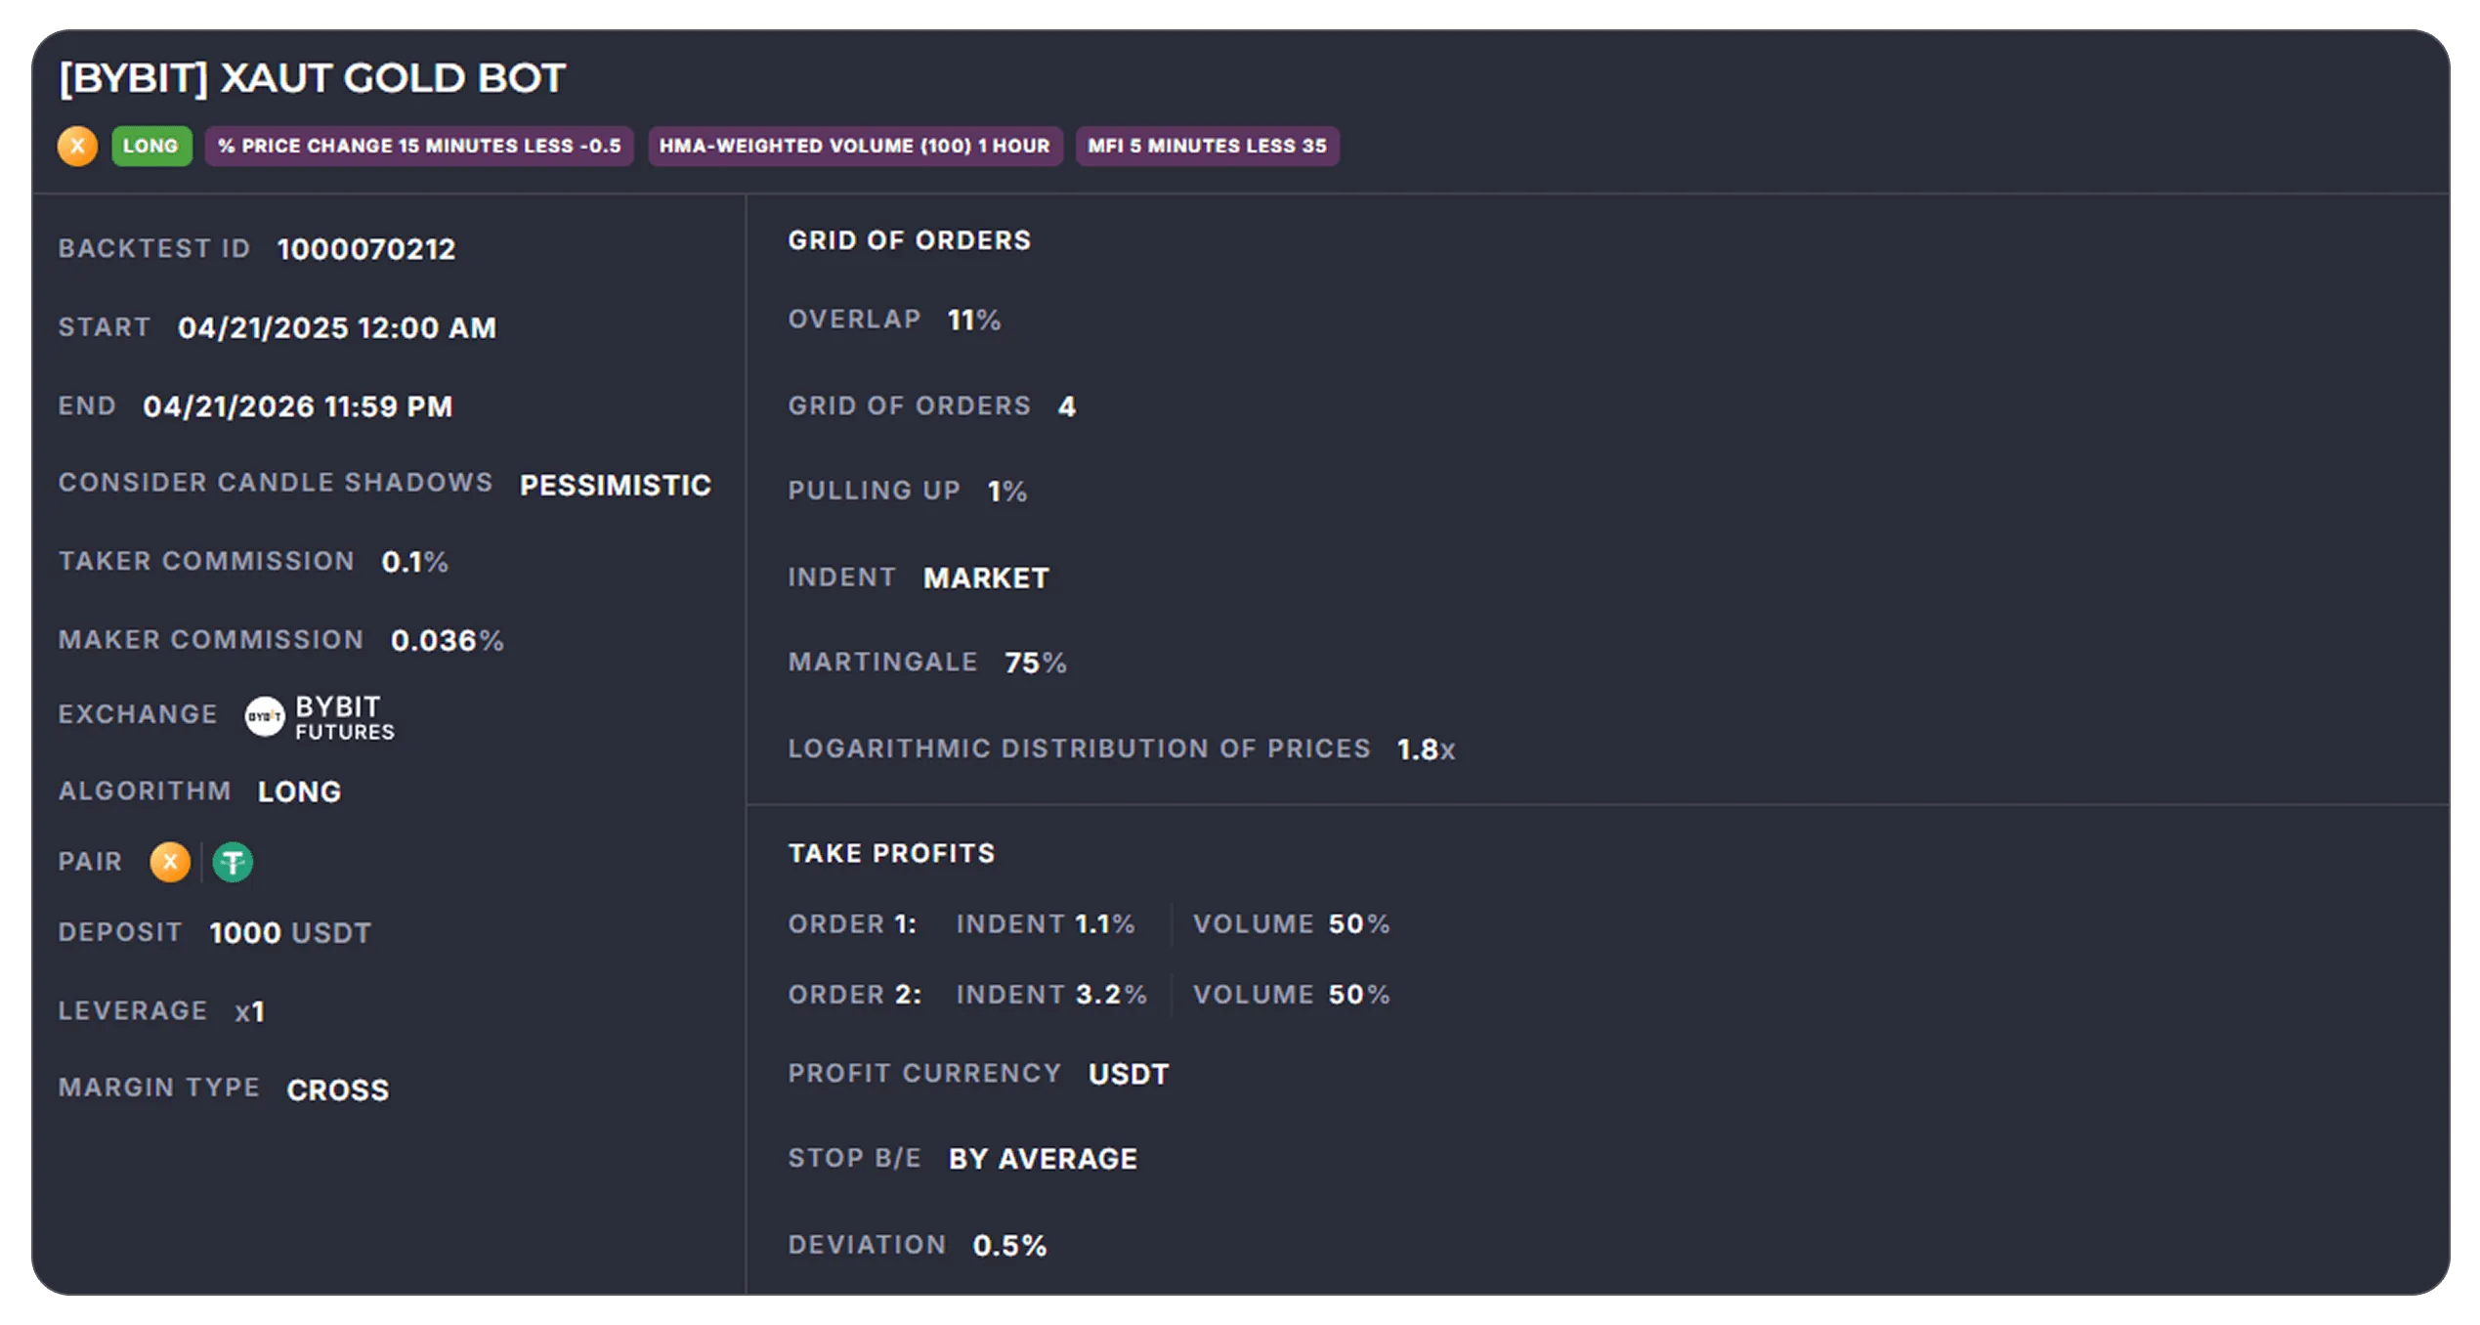The height and width of the screenshot is (1325, 2480).
Task: Click the Martingale 75% value
Action: click(1036, 662)
